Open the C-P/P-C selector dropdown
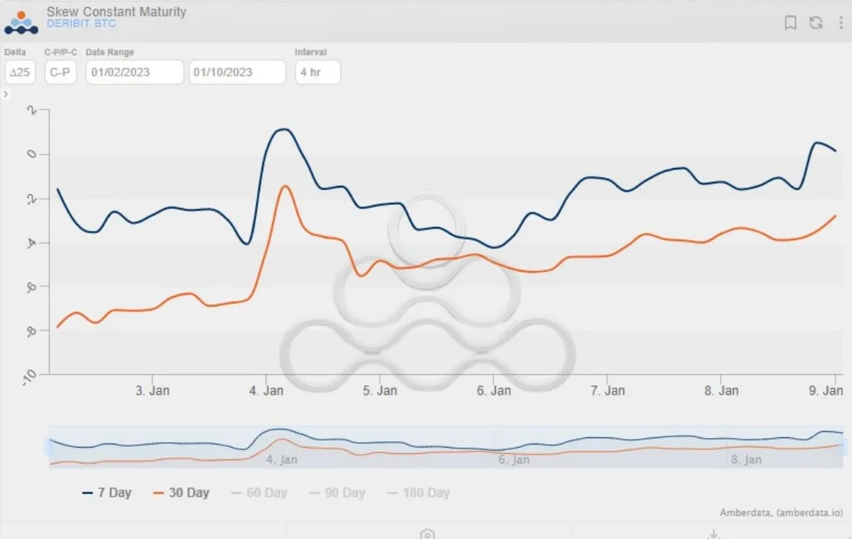Viewport: 852px width, 539px height. pos(61,72)
